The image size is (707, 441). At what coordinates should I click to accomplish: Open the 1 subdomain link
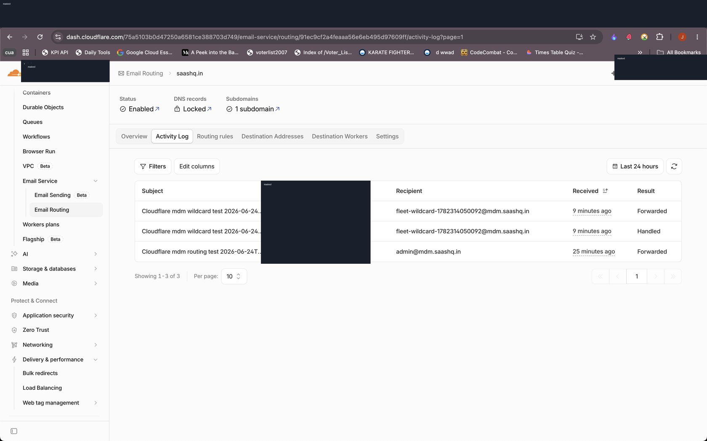253,109
